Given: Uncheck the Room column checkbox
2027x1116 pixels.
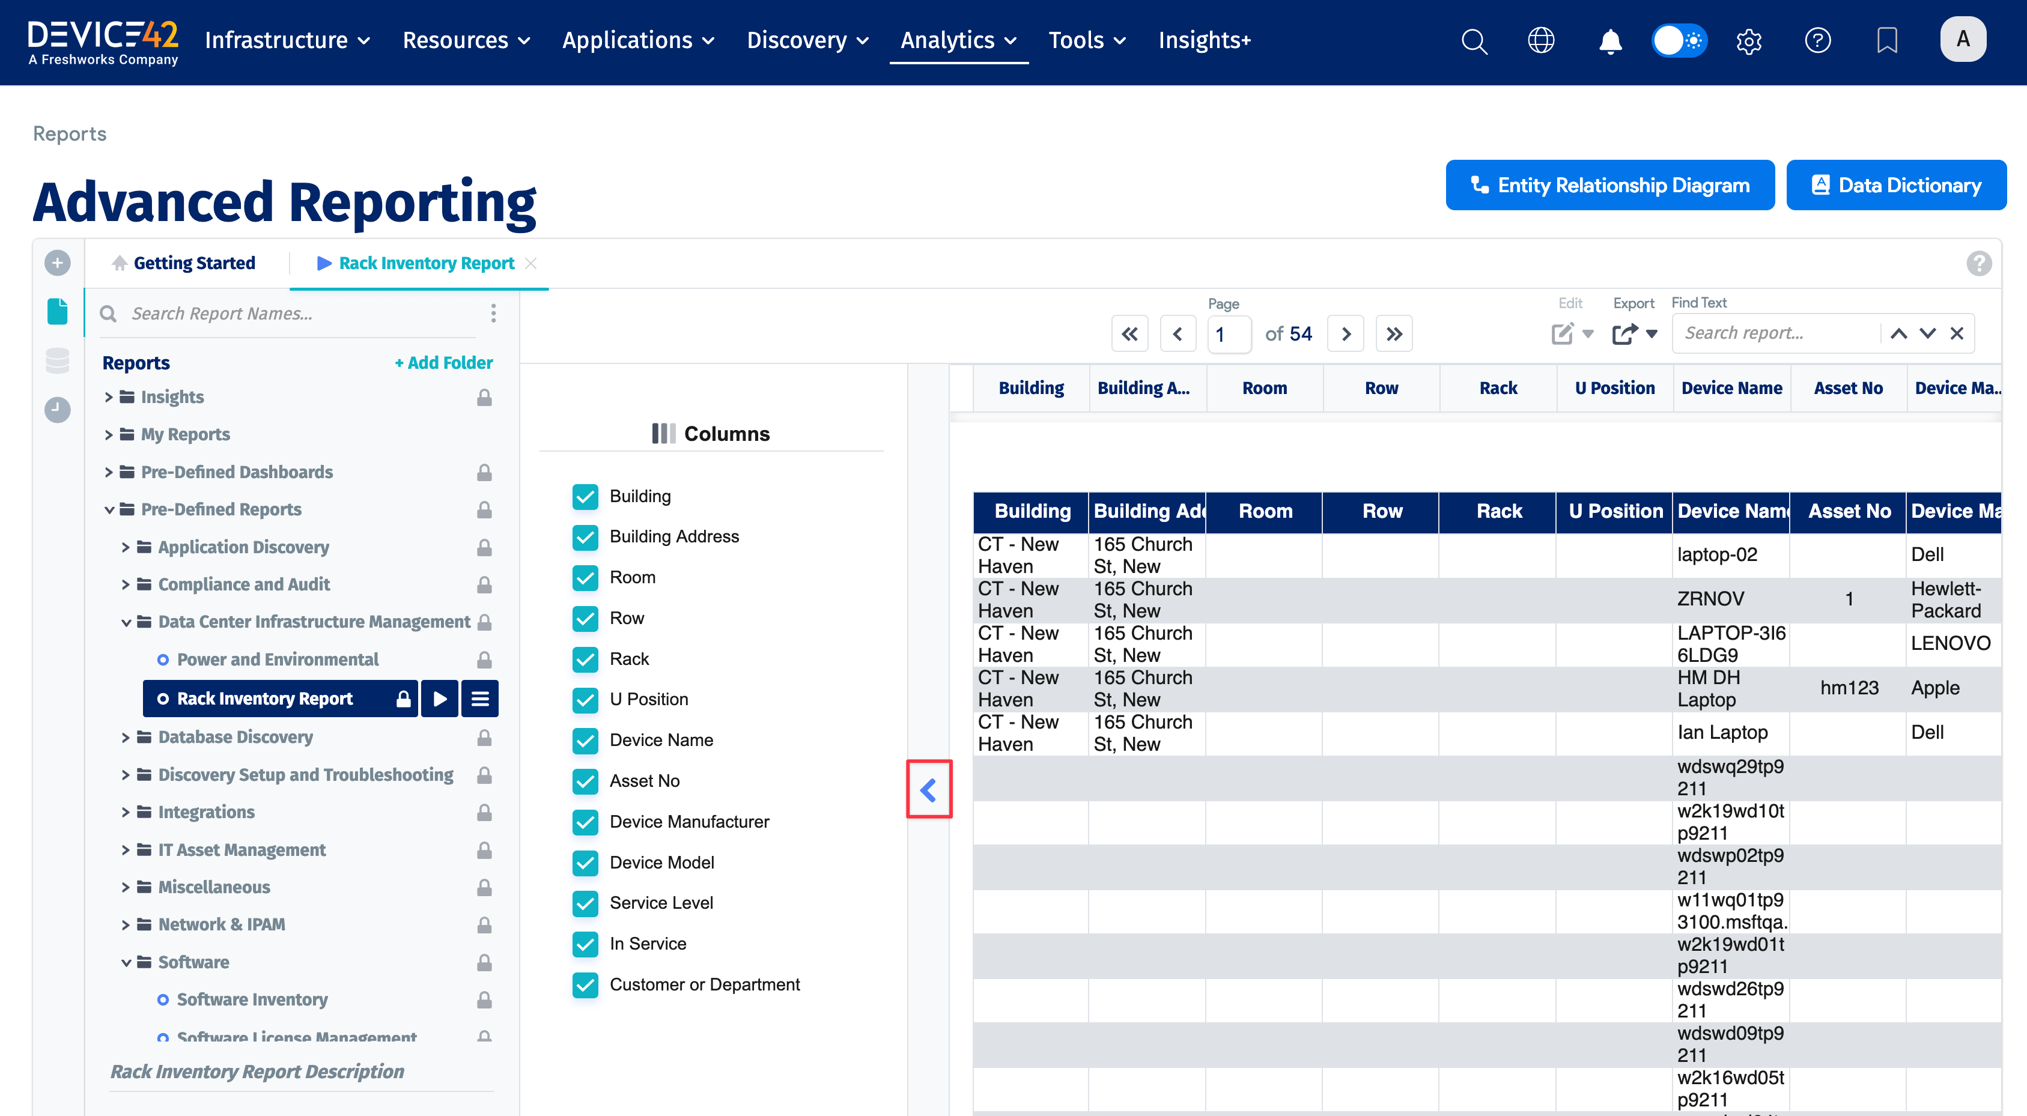Looking at the screenshot, I should pos(585,577).
